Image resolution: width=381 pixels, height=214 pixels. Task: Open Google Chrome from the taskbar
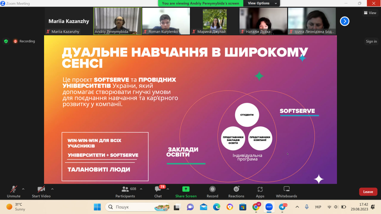coord(256,207)
